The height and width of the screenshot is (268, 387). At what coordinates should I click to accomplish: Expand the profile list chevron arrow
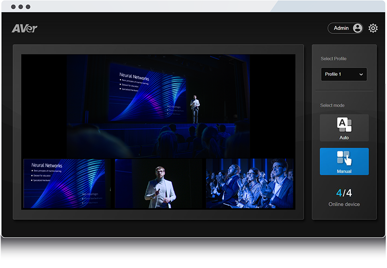click(x=361, y=74)
